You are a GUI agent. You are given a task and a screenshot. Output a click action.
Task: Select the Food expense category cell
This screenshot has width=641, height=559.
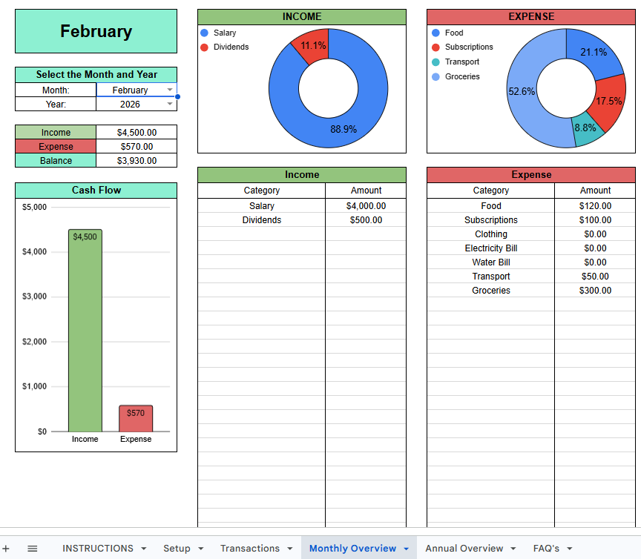(491, 205)
